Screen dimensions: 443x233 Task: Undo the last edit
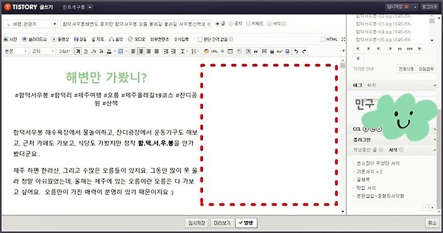coord(296,51)
